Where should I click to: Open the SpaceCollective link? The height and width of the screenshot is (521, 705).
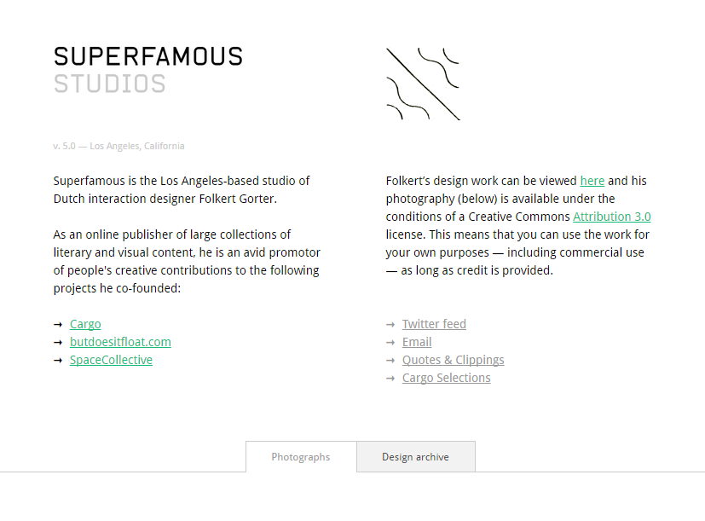point(111,360)
